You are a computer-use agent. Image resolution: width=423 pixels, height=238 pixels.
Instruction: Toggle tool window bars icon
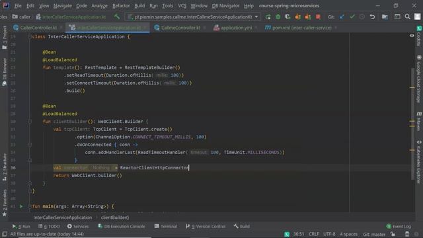coord(5,234)
